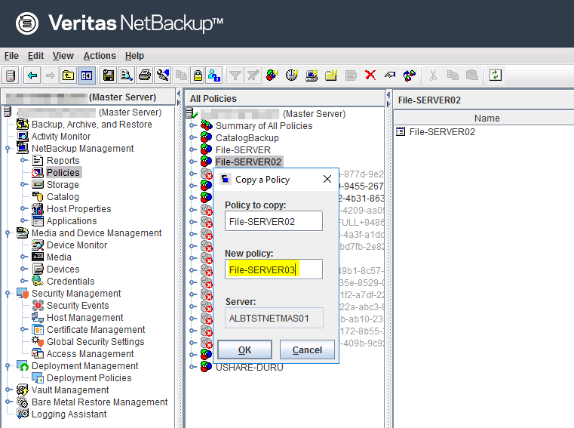Click OK in Copy a Policy dialog
This screenshot has height=428, width=574.
(x=244, y=349)
